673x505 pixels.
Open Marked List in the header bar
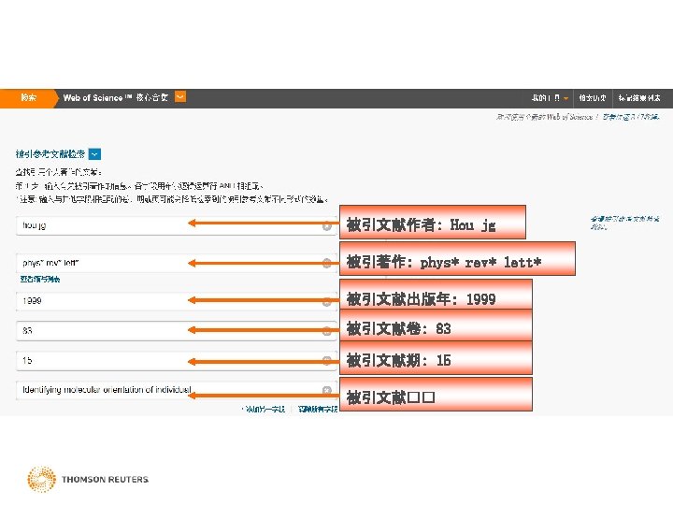[639, 98]
